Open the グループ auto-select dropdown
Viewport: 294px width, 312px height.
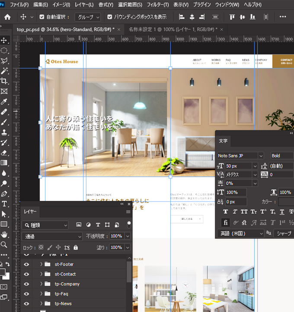[87, 17]
